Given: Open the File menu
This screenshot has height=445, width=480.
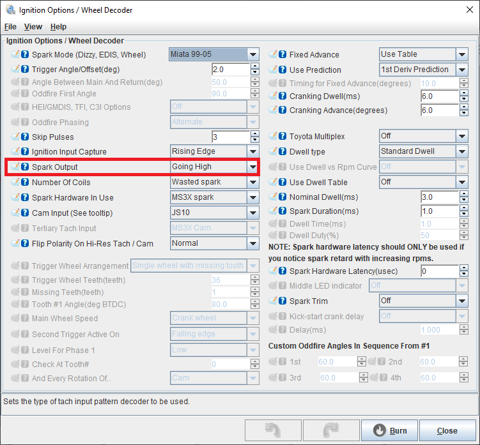Looking at the screenshot, I should coord(10,27).
